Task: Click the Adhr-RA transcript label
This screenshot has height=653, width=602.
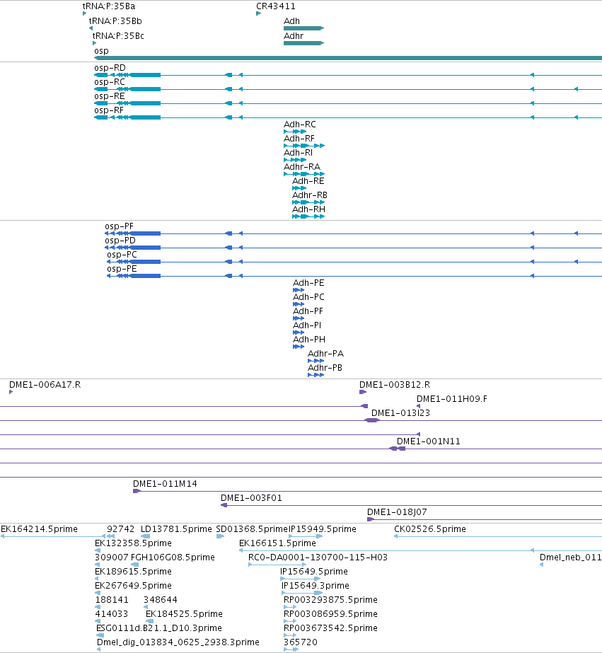Action: click(302, 167)
